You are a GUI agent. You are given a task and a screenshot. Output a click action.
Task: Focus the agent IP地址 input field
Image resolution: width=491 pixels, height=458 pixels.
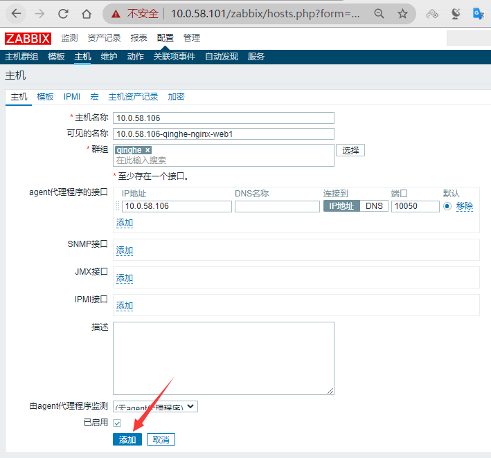point(177,206)
